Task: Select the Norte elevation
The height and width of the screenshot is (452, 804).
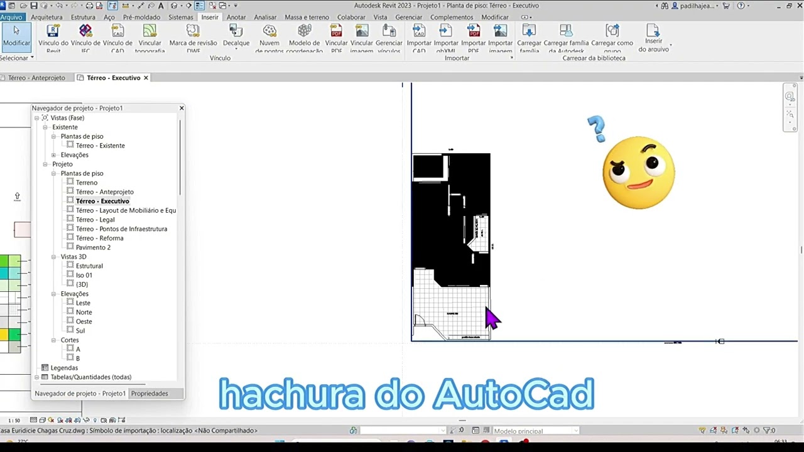Action: 84,312
